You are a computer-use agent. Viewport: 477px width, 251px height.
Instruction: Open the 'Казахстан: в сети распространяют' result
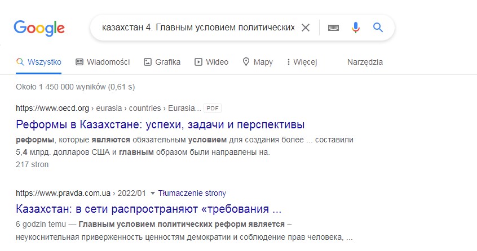pyautogui.click(x=149, y=209)
